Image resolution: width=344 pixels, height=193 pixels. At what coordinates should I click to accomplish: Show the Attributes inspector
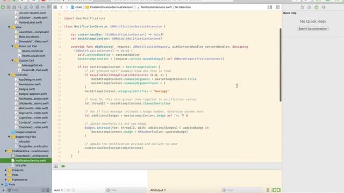pyautogui.click(x=324, y=8)
